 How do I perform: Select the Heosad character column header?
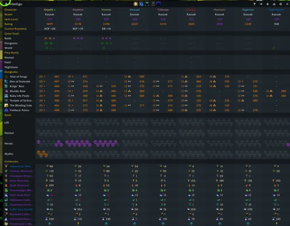pos(135,9)
